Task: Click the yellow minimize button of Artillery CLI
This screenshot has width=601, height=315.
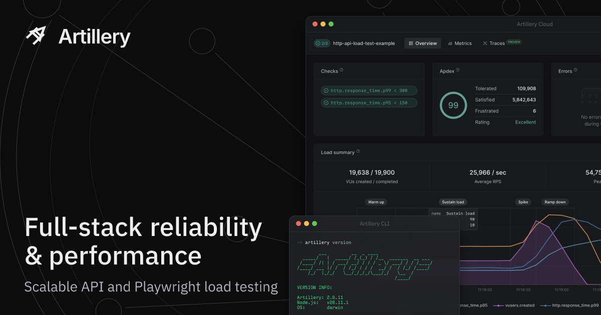Action: coord(307,223)
